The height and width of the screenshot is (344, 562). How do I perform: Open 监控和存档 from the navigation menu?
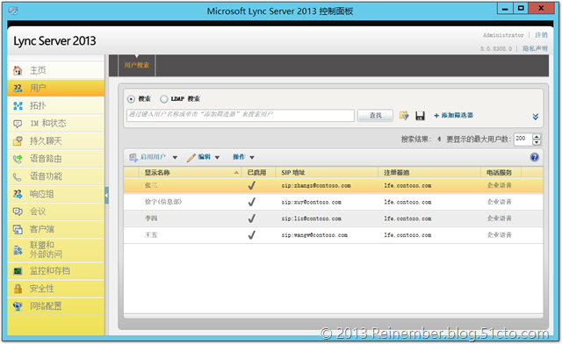coord(56,271)
